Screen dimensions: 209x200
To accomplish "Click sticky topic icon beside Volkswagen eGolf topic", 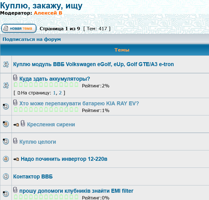I will point(6,64).
